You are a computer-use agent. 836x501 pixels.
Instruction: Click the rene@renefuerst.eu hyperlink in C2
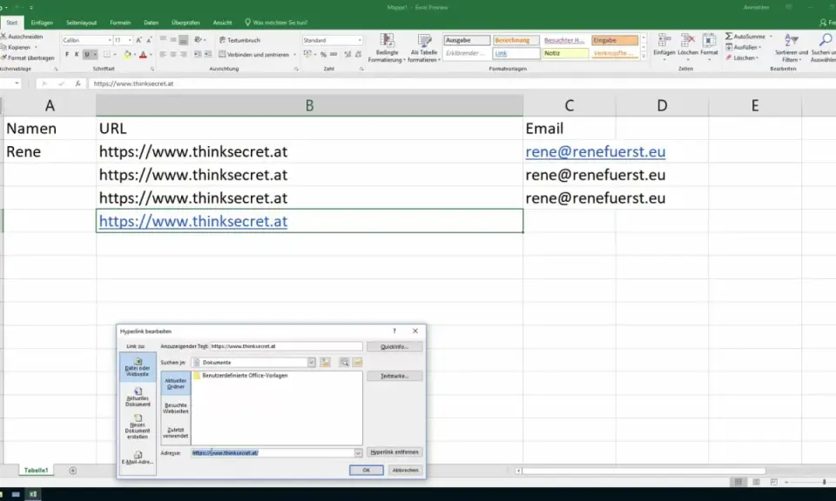[x=595, y=151]
